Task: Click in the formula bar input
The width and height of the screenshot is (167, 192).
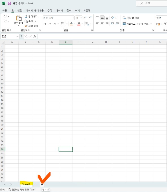Action: click(102, 37)
